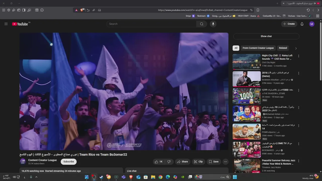Reload the page
The image size is (322, 181).
point(308,10)
